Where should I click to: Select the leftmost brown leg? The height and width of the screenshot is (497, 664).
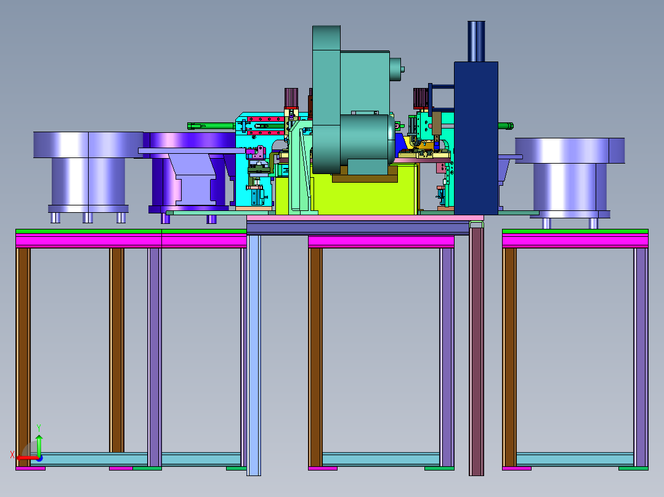[x=23, y=357]
